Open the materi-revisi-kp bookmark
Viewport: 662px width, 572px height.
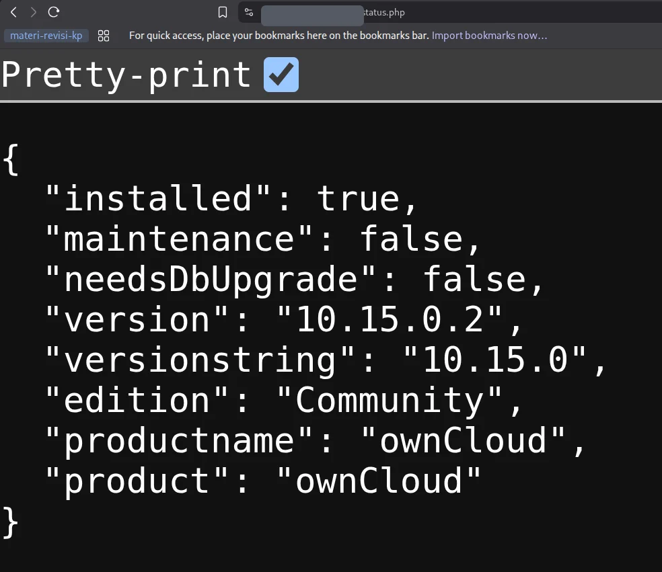click(46, 36)
